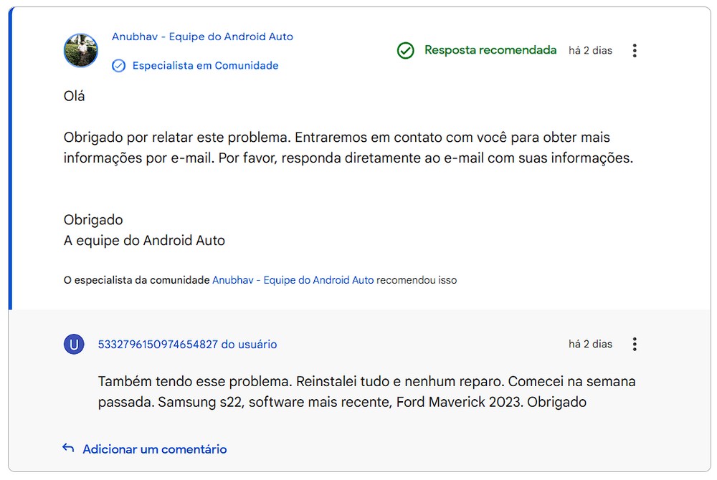This screenshot has height=480, width=717.
Task: Open the user comment's three-dot options menu
Action: [635, 344]
